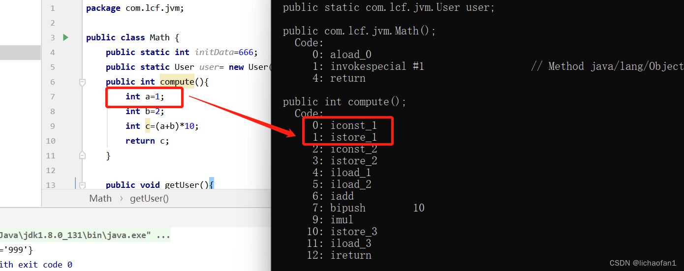This screenshot has height=271, width=684.
Task: Click the 'User user= new User' line
Action: pos(188,67)
